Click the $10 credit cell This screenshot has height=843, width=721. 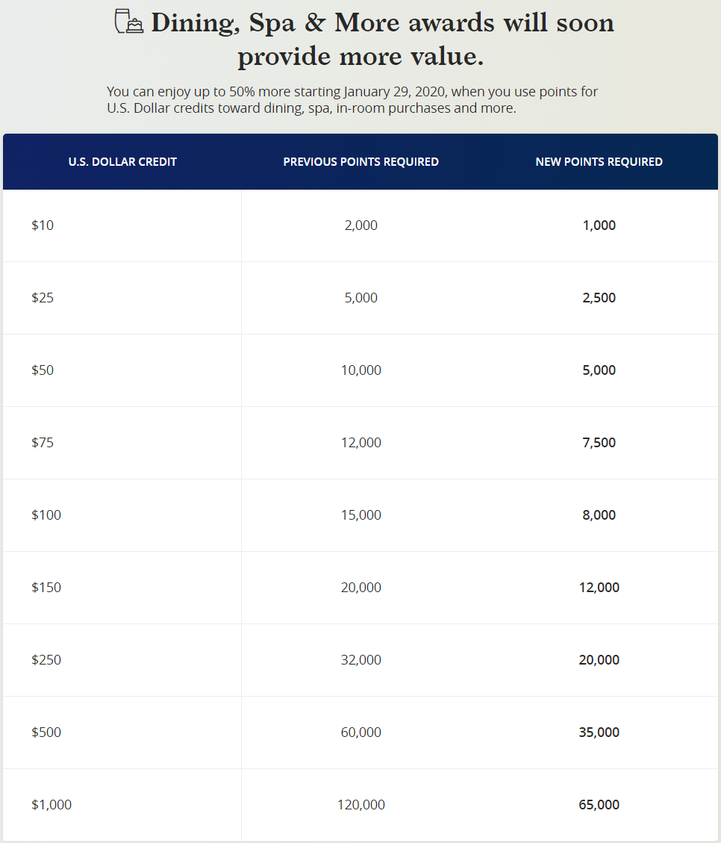pos(43,225)
